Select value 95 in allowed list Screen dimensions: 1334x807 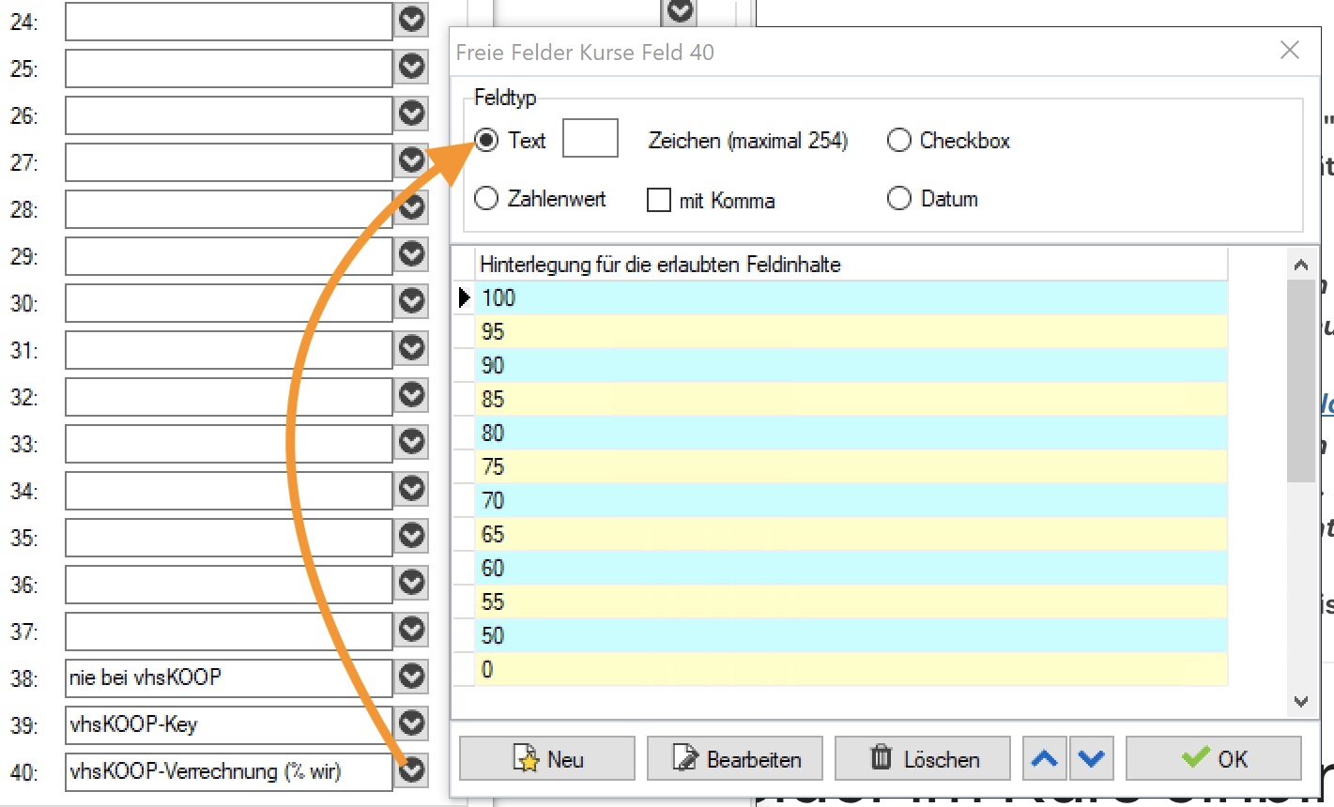tap(851, 331)
